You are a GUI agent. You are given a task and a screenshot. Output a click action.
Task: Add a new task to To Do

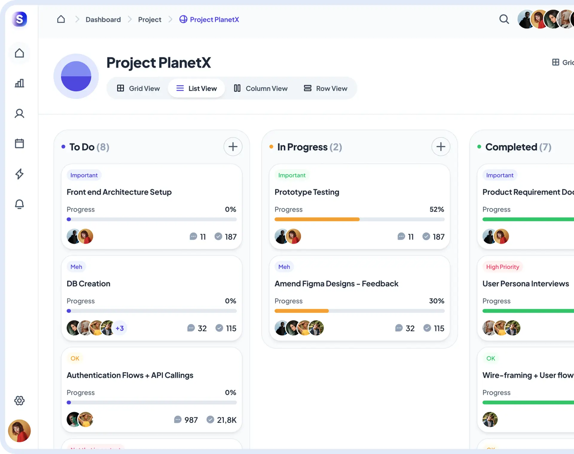coord(233,147)
